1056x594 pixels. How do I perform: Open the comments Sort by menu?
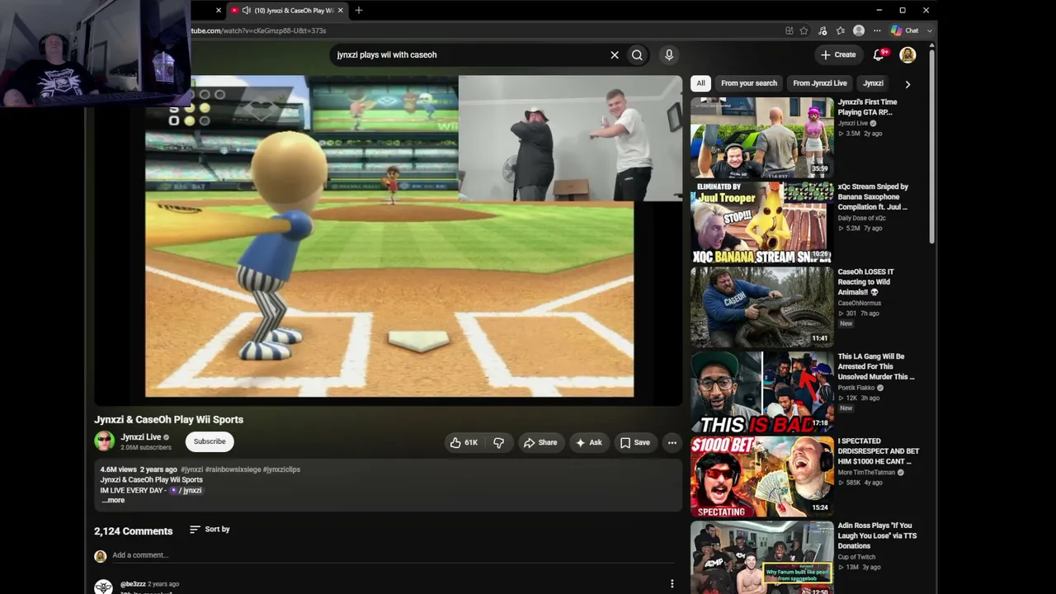tap(210, 530)
